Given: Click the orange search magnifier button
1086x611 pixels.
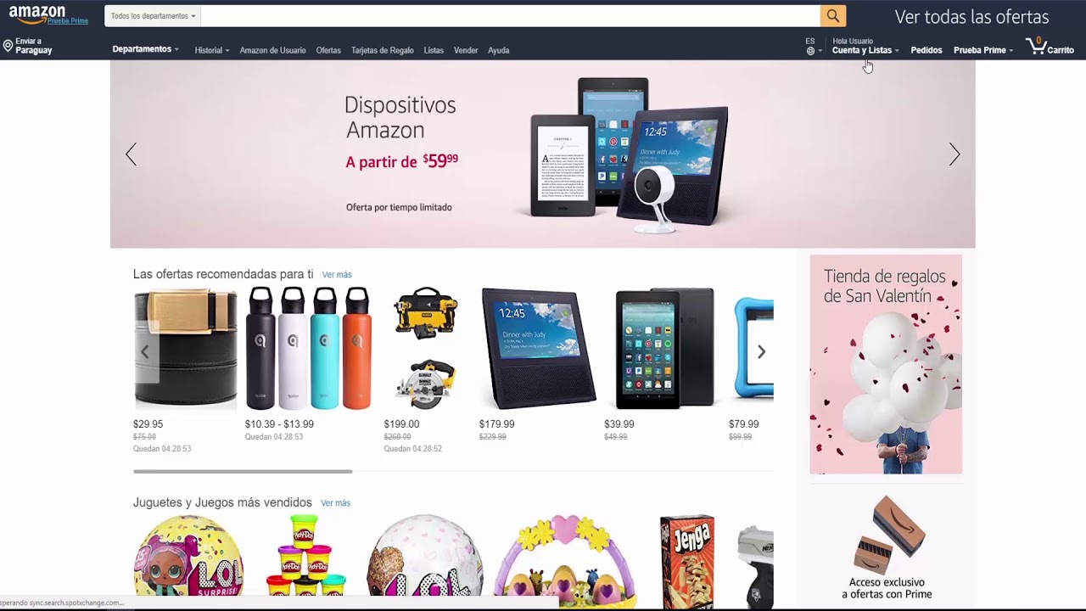Looking at the screenshot, I should (x=832, y=16).
